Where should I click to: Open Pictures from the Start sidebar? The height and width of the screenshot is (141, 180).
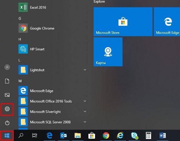pyautogui.click(x=7, y=95)
